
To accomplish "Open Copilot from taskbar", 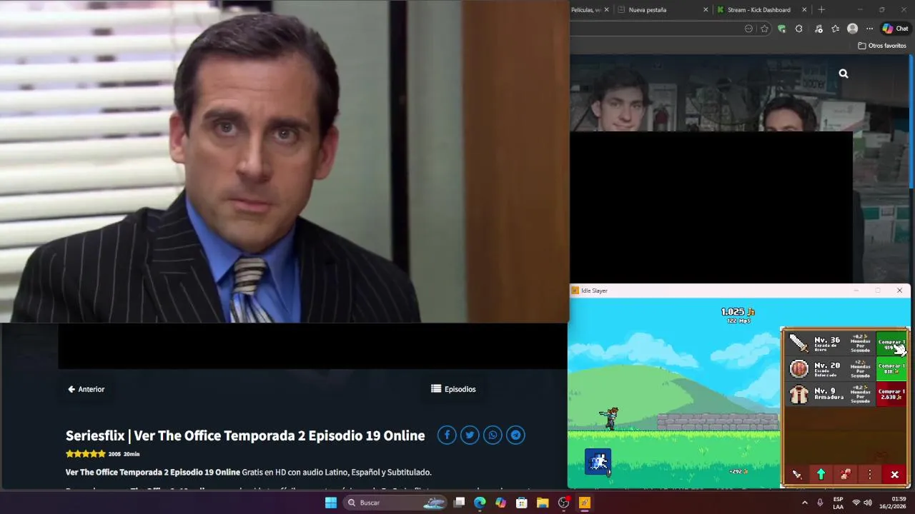I will pyautogui.click(x=500, y=503).
